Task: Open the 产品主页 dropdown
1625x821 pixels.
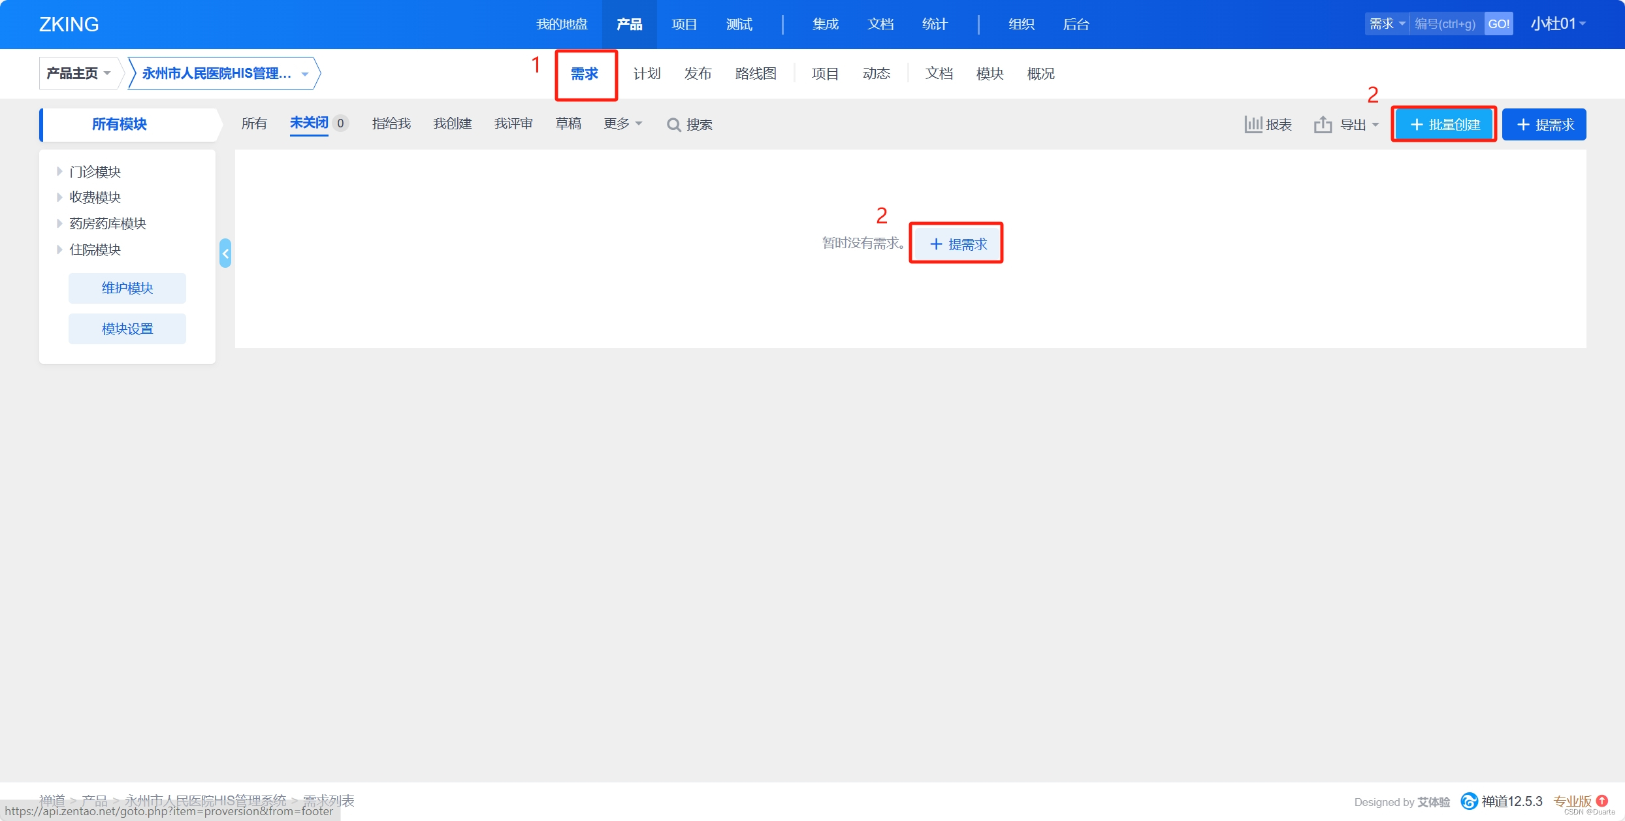Action: pyautogui.click(x=78, y=73)
